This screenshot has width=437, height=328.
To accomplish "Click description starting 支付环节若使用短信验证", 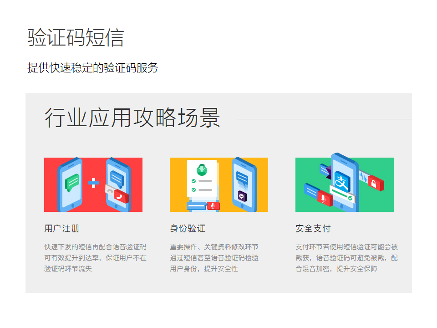I will pos(346,258).
